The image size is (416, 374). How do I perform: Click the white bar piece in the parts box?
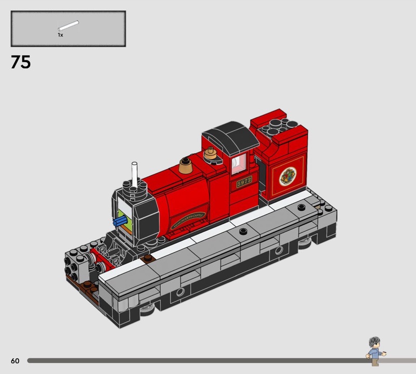(x=68, y=25)
